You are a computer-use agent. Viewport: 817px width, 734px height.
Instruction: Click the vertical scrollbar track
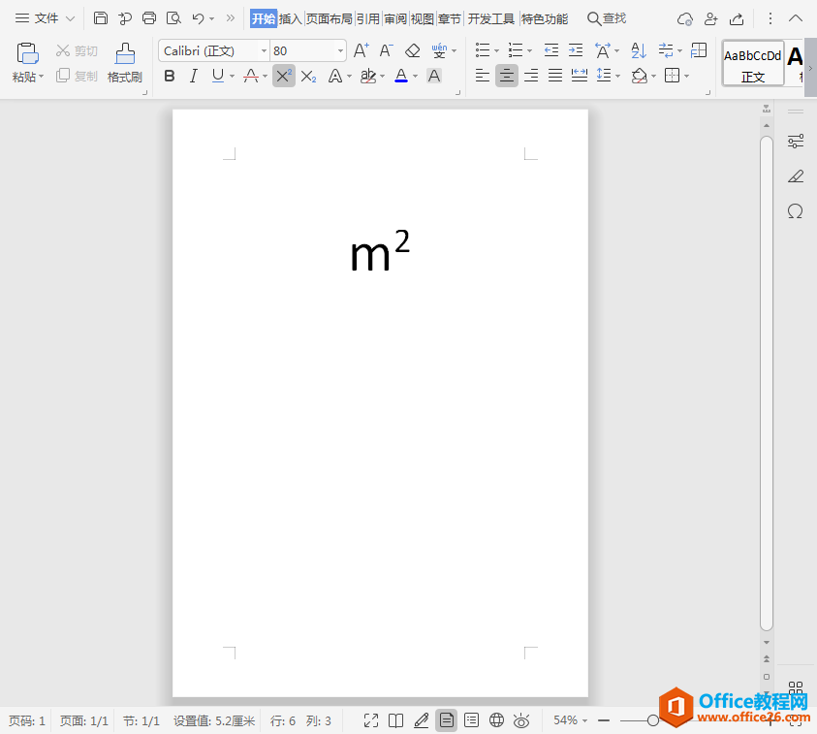pos(766,383)
